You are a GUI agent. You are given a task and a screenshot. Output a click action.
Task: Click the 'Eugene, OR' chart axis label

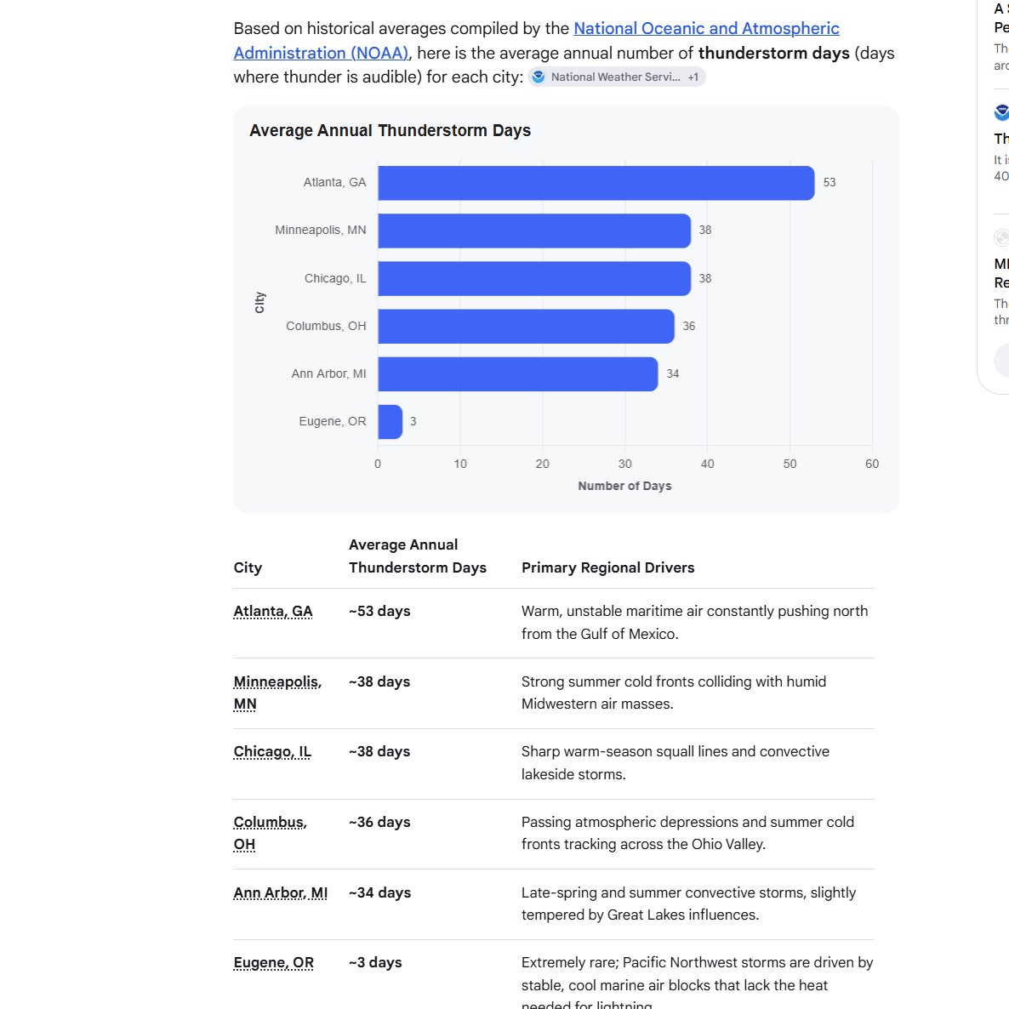tap(332, 421)
